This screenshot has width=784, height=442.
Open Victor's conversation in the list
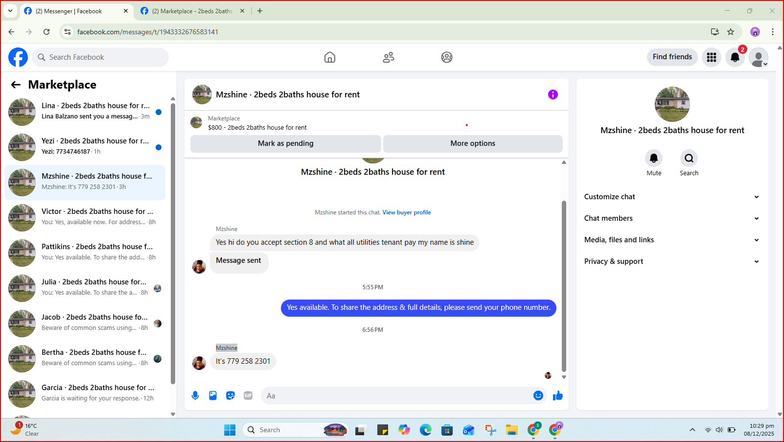tap(85, 218)
